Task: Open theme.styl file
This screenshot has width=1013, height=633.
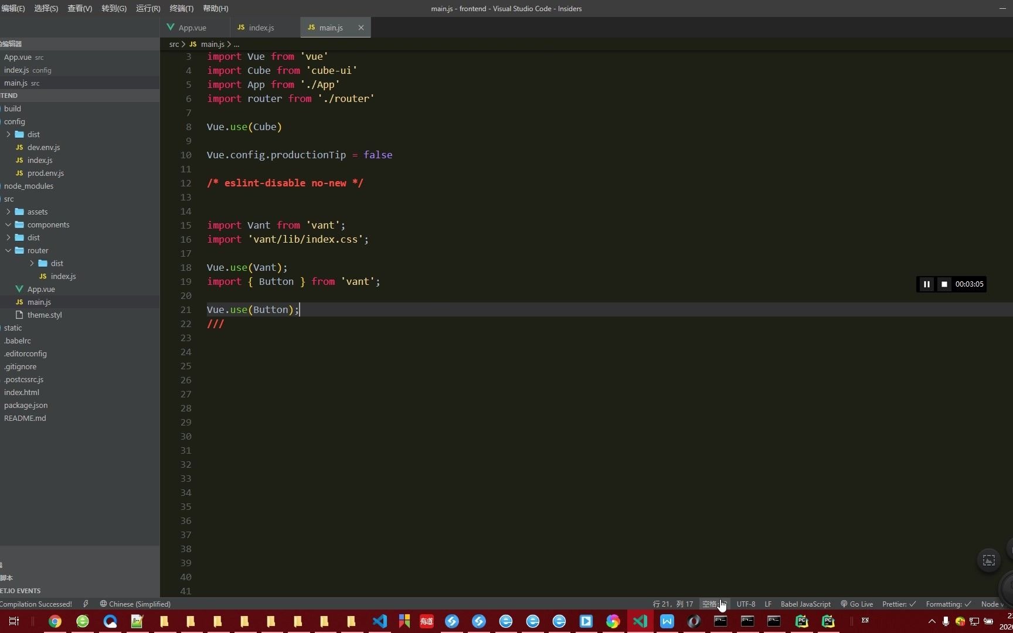Action: point(45,315)
